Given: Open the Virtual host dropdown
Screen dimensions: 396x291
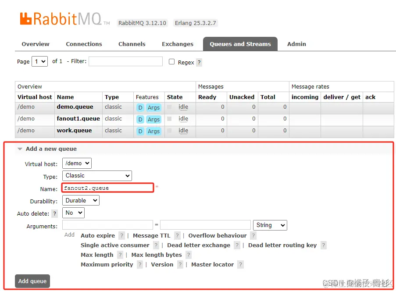Looking at the screenshot, I should [77, 163].
